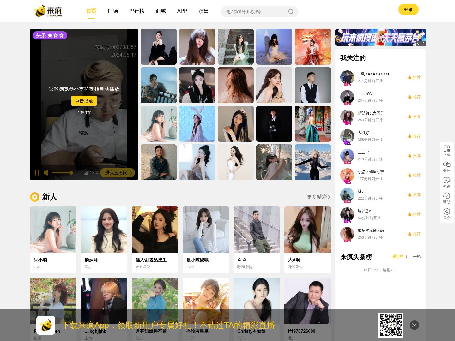The width and height of the screenshot is (455, 341).
Task: Open the APP tab
Action: coord(182,11)
